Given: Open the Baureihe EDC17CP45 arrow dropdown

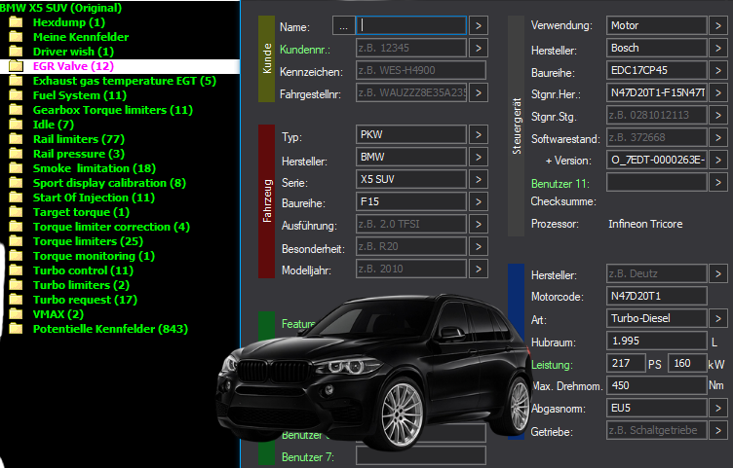Looking at the screenshot, I should [x=718, y=70].
